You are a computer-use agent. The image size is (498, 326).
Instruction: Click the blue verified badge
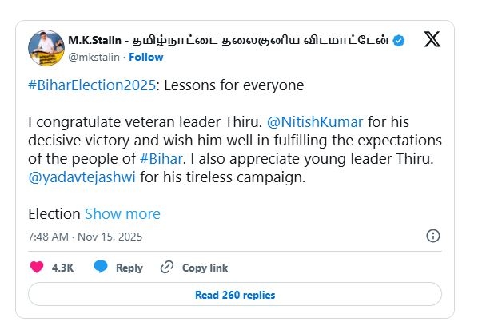[x=400, y=41]
